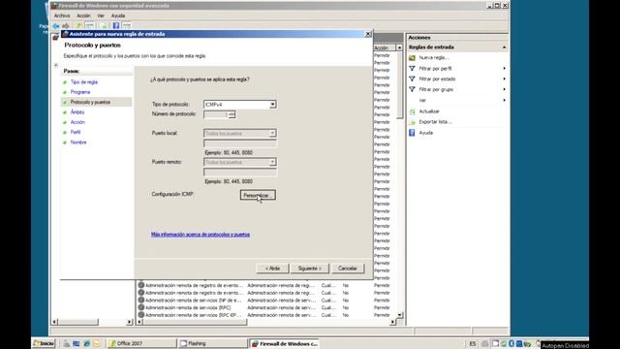
Task: Close the Asistente para nueva regla dialog
Action: tap(368, 34)
